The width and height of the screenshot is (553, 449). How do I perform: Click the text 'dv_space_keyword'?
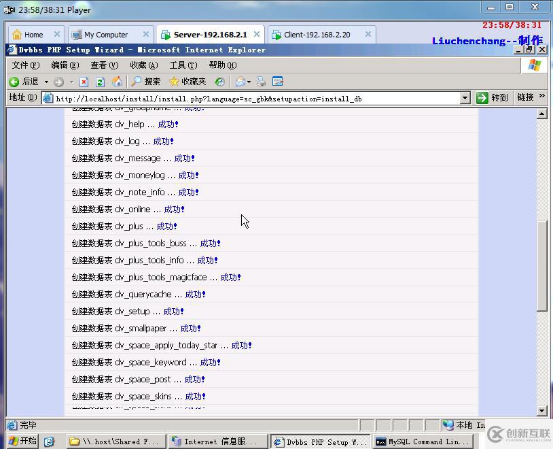(x=151, y=362)
